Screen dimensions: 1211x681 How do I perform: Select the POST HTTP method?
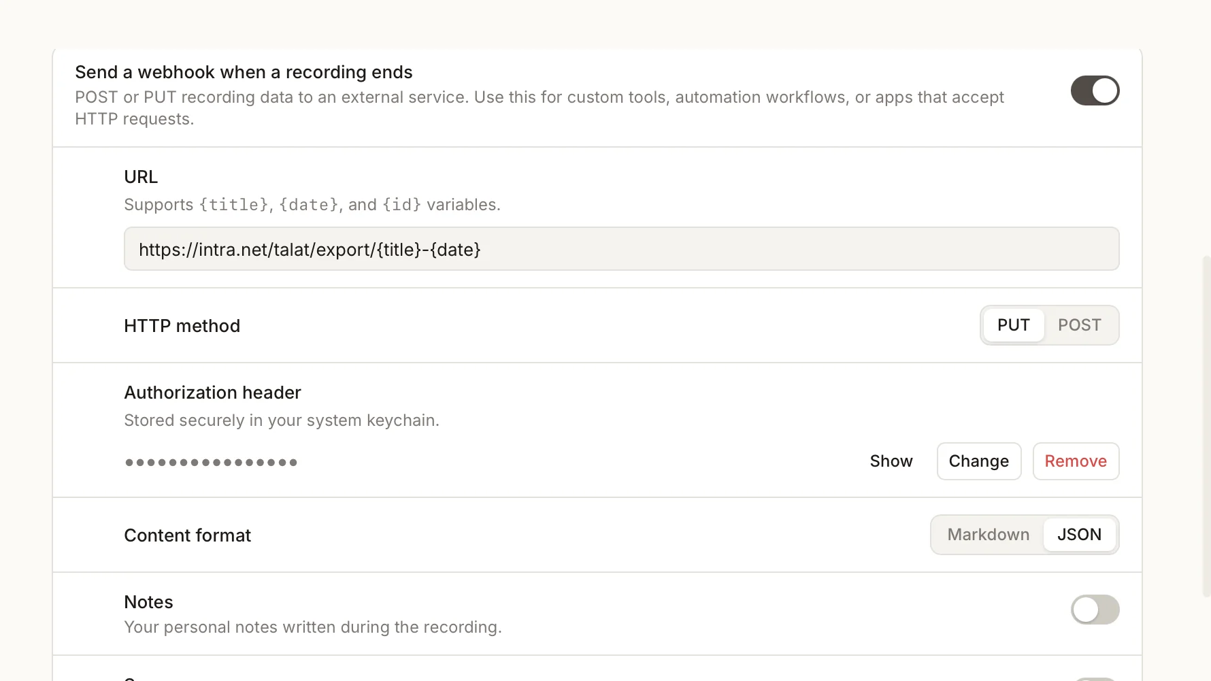pyautogui.click(x=1079, y=325)
